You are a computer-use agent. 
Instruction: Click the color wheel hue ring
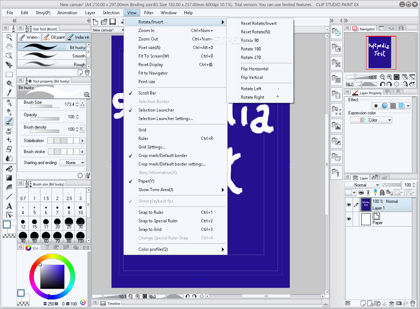pos(52,256)
